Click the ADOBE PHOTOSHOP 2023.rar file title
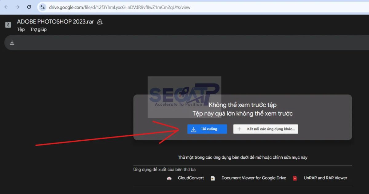Viewport: 369px width, 194px height. click(55, 22)
